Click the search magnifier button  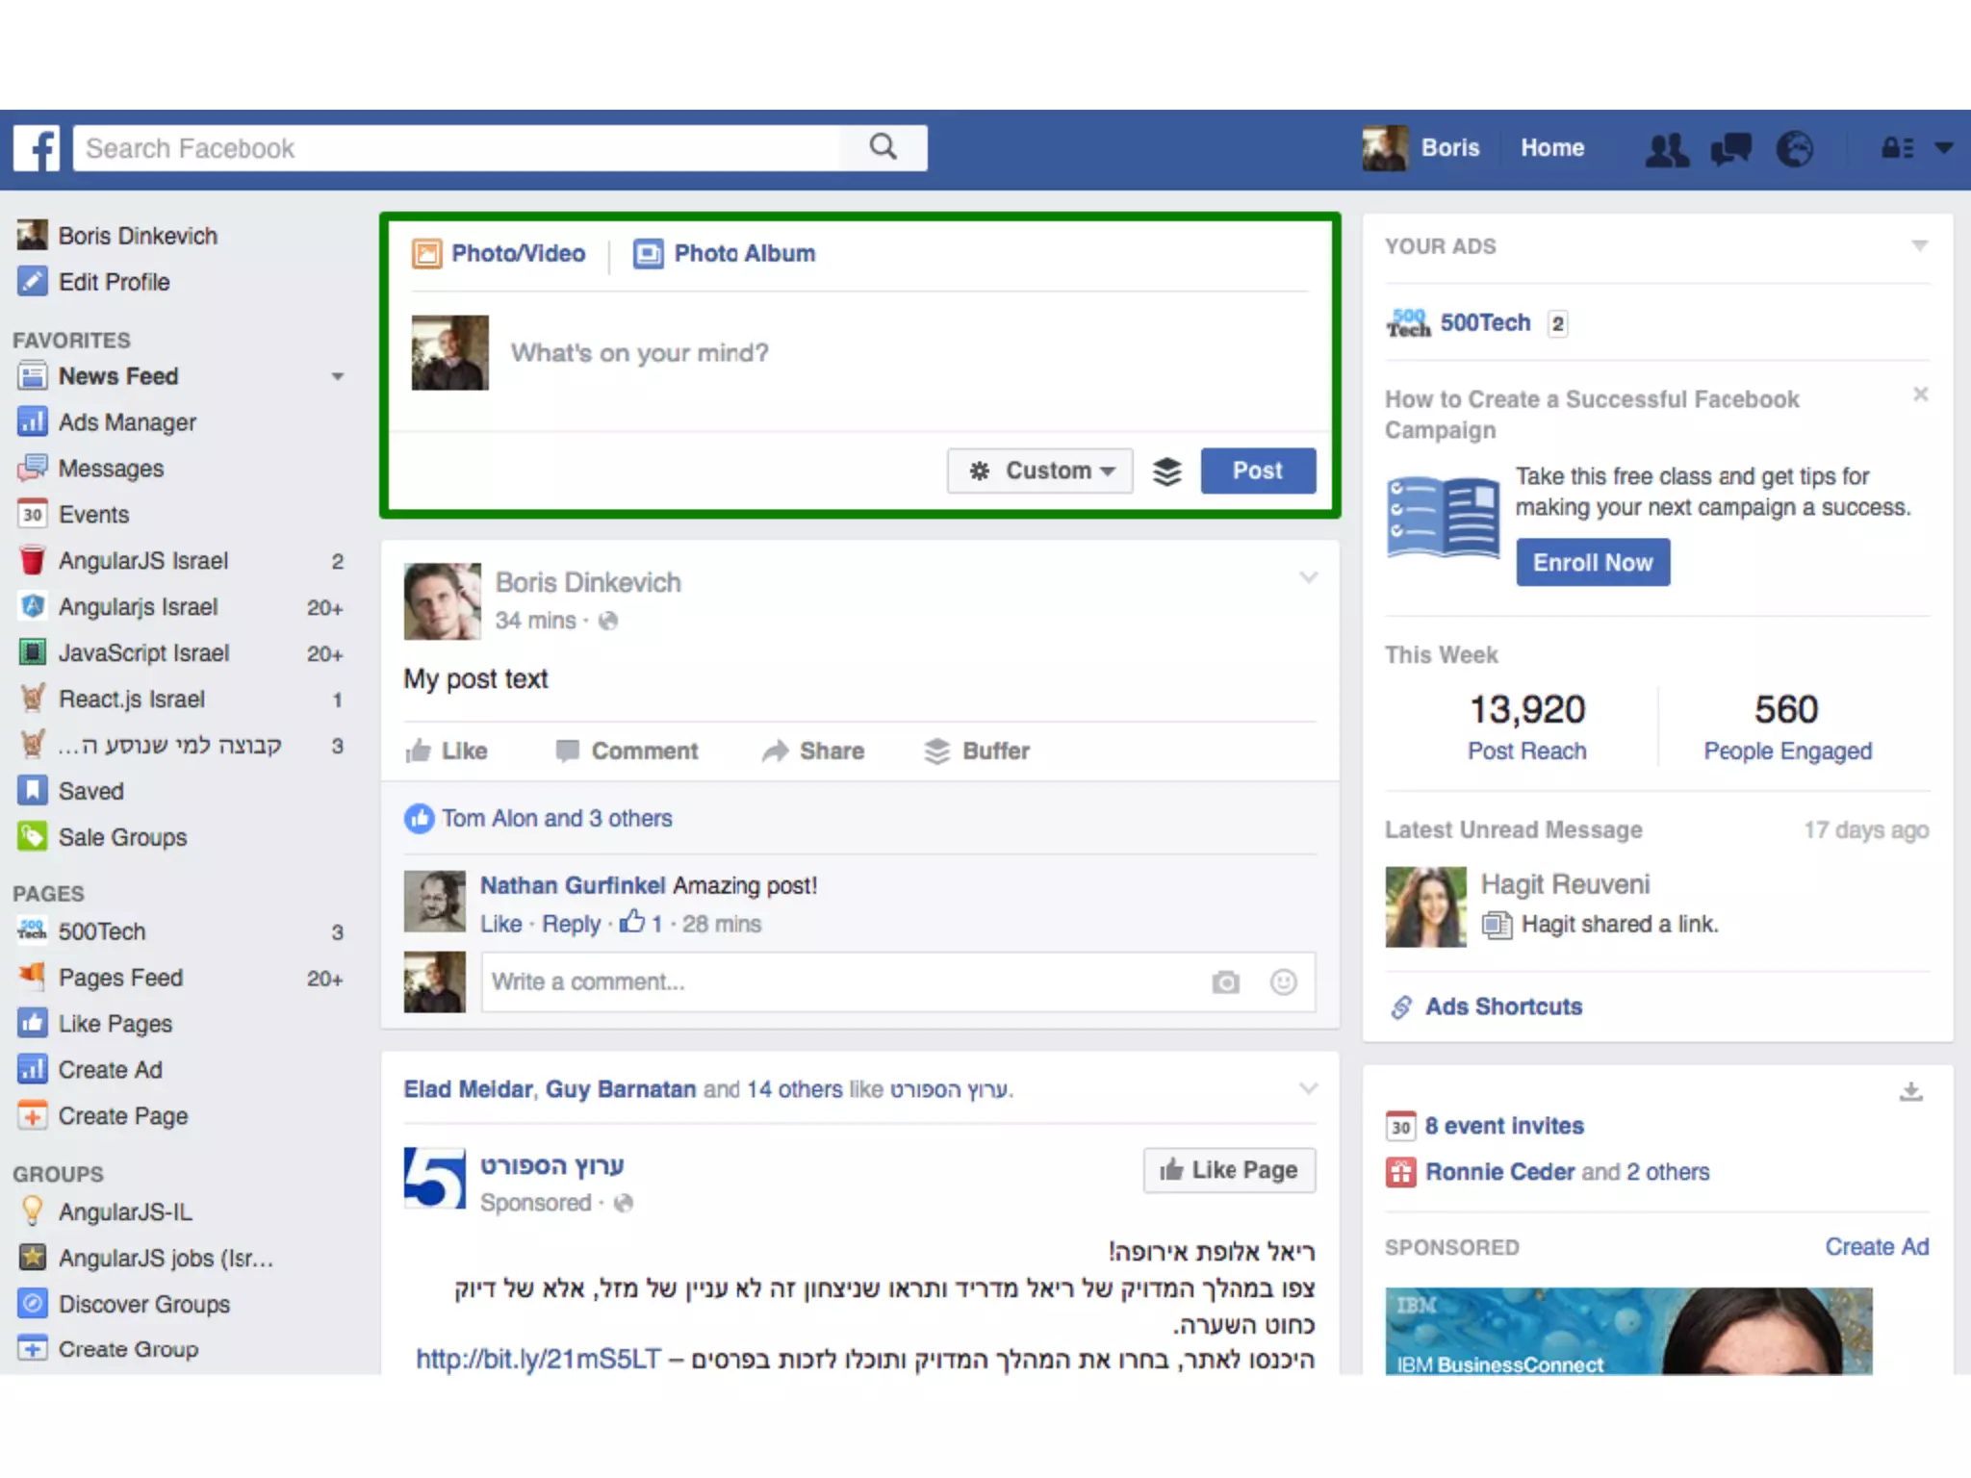883,147
